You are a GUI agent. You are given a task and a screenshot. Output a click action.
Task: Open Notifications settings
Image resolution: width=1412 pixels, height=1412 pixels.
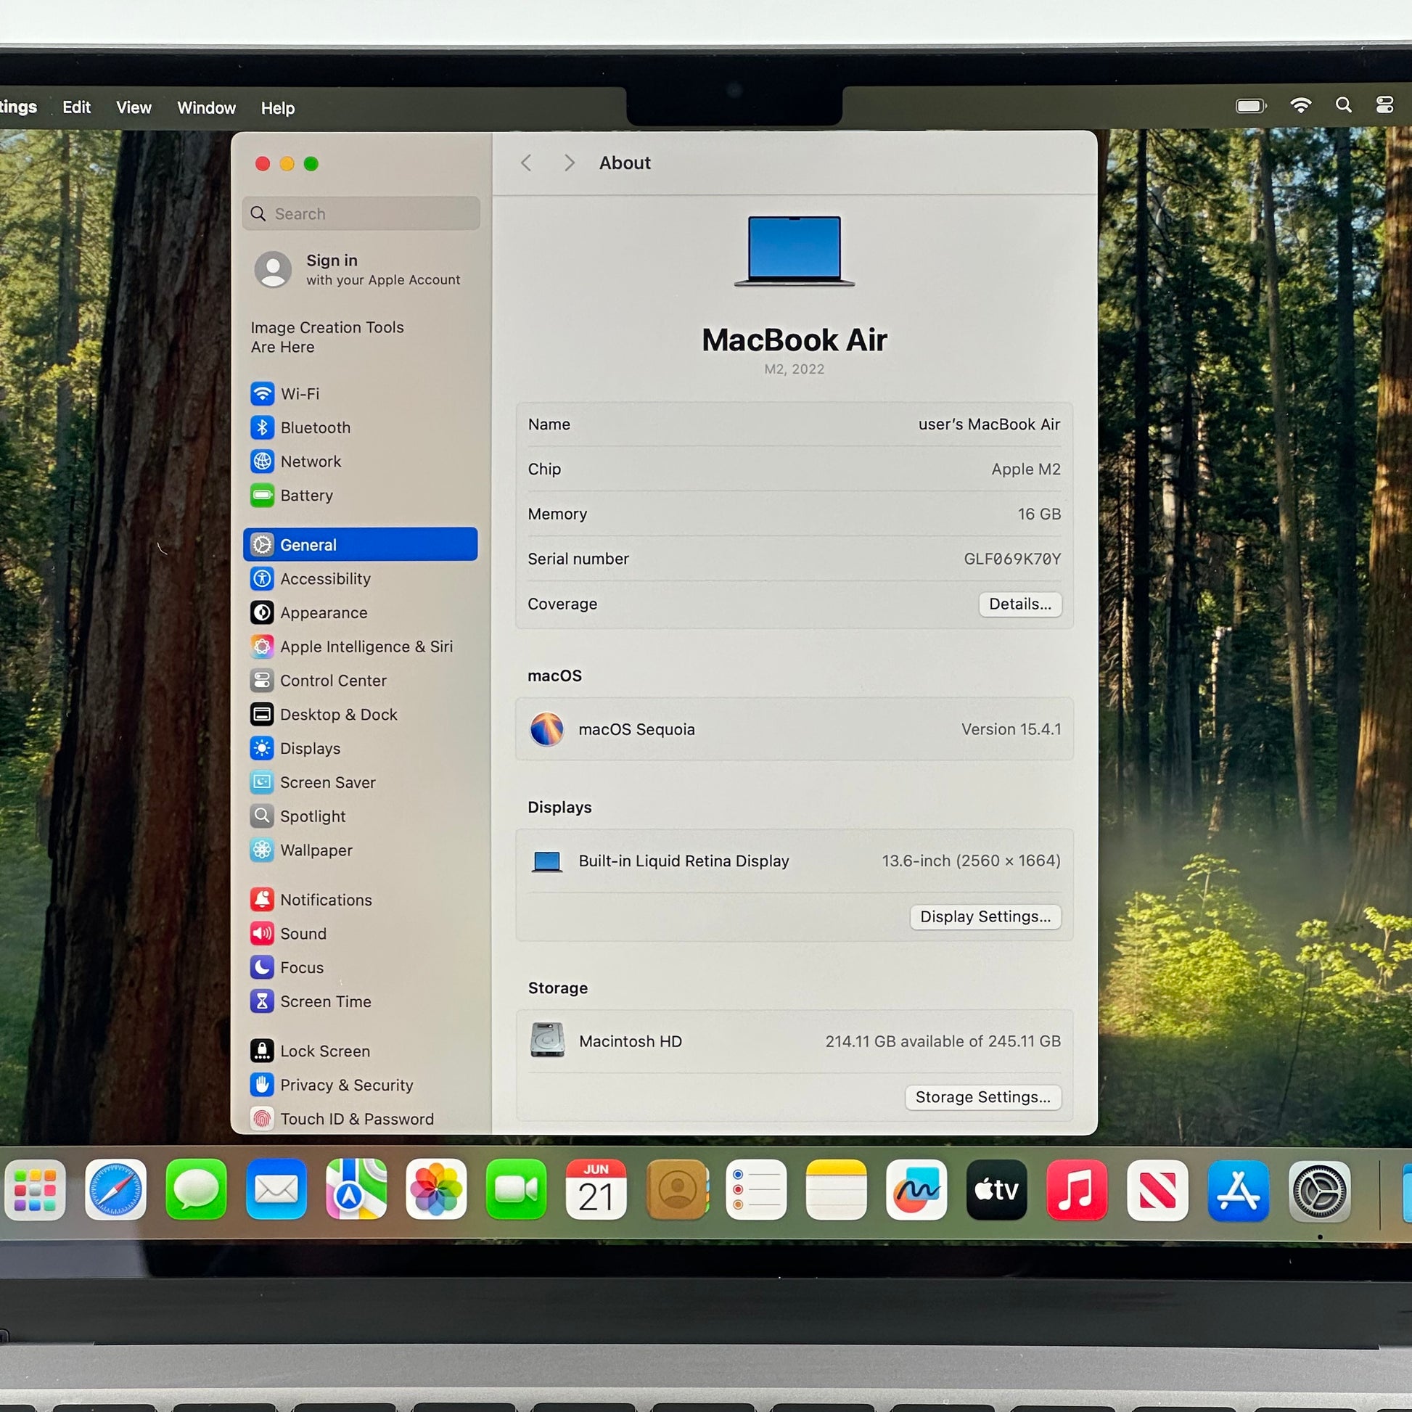pyautogui.click(x=361, y=900)
